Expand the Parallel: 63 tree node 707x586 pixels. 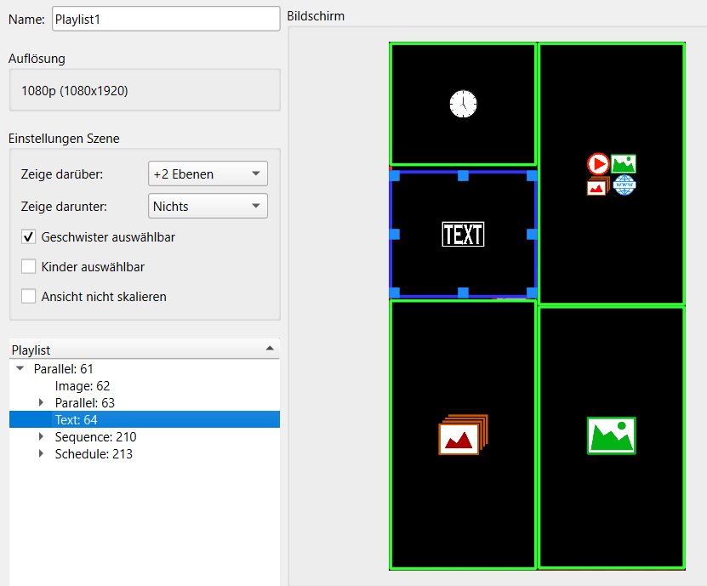(x=42, y=403)
